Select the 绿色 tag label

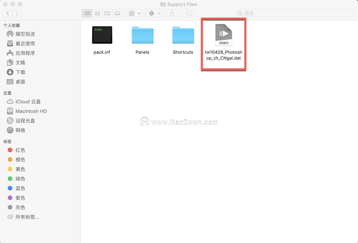[x=20, y=179]
